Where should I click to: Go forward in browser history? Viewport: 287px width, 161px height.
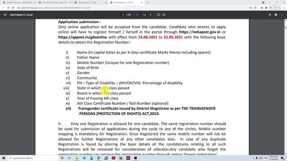pos(8,8)
